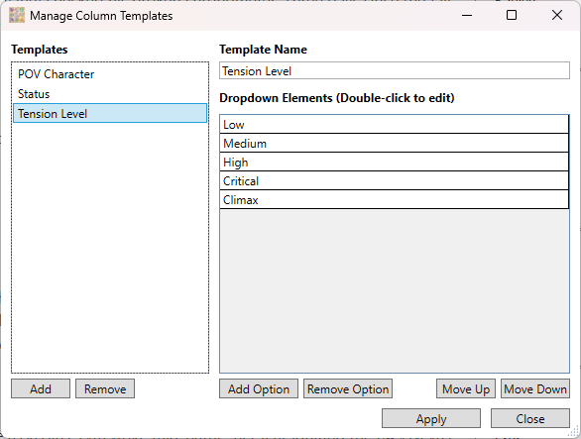581x439 pixels.
Task: Click Add Option button
Action: tap(259, 388)
